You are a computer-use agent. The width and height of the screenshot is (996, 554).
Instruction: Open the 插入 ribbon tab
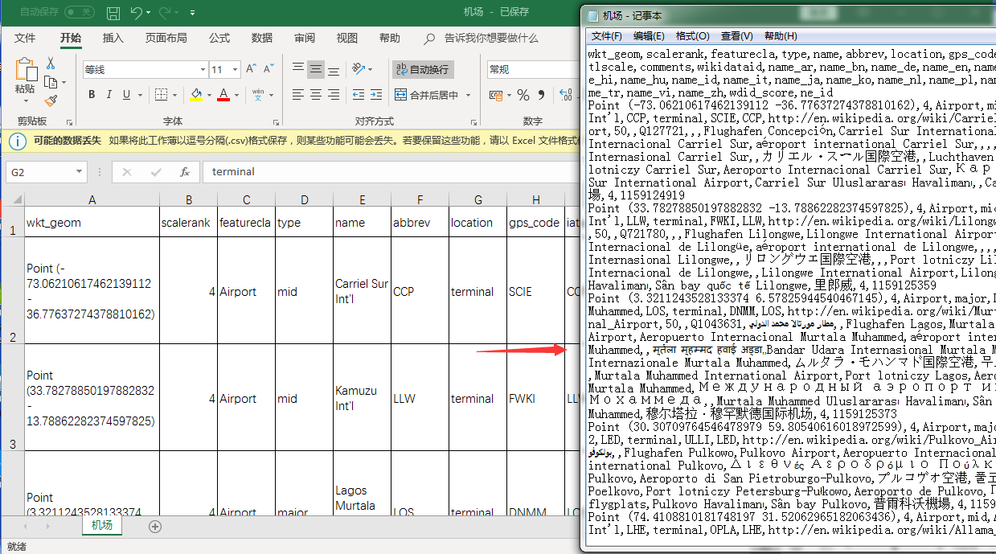(113, 38)
